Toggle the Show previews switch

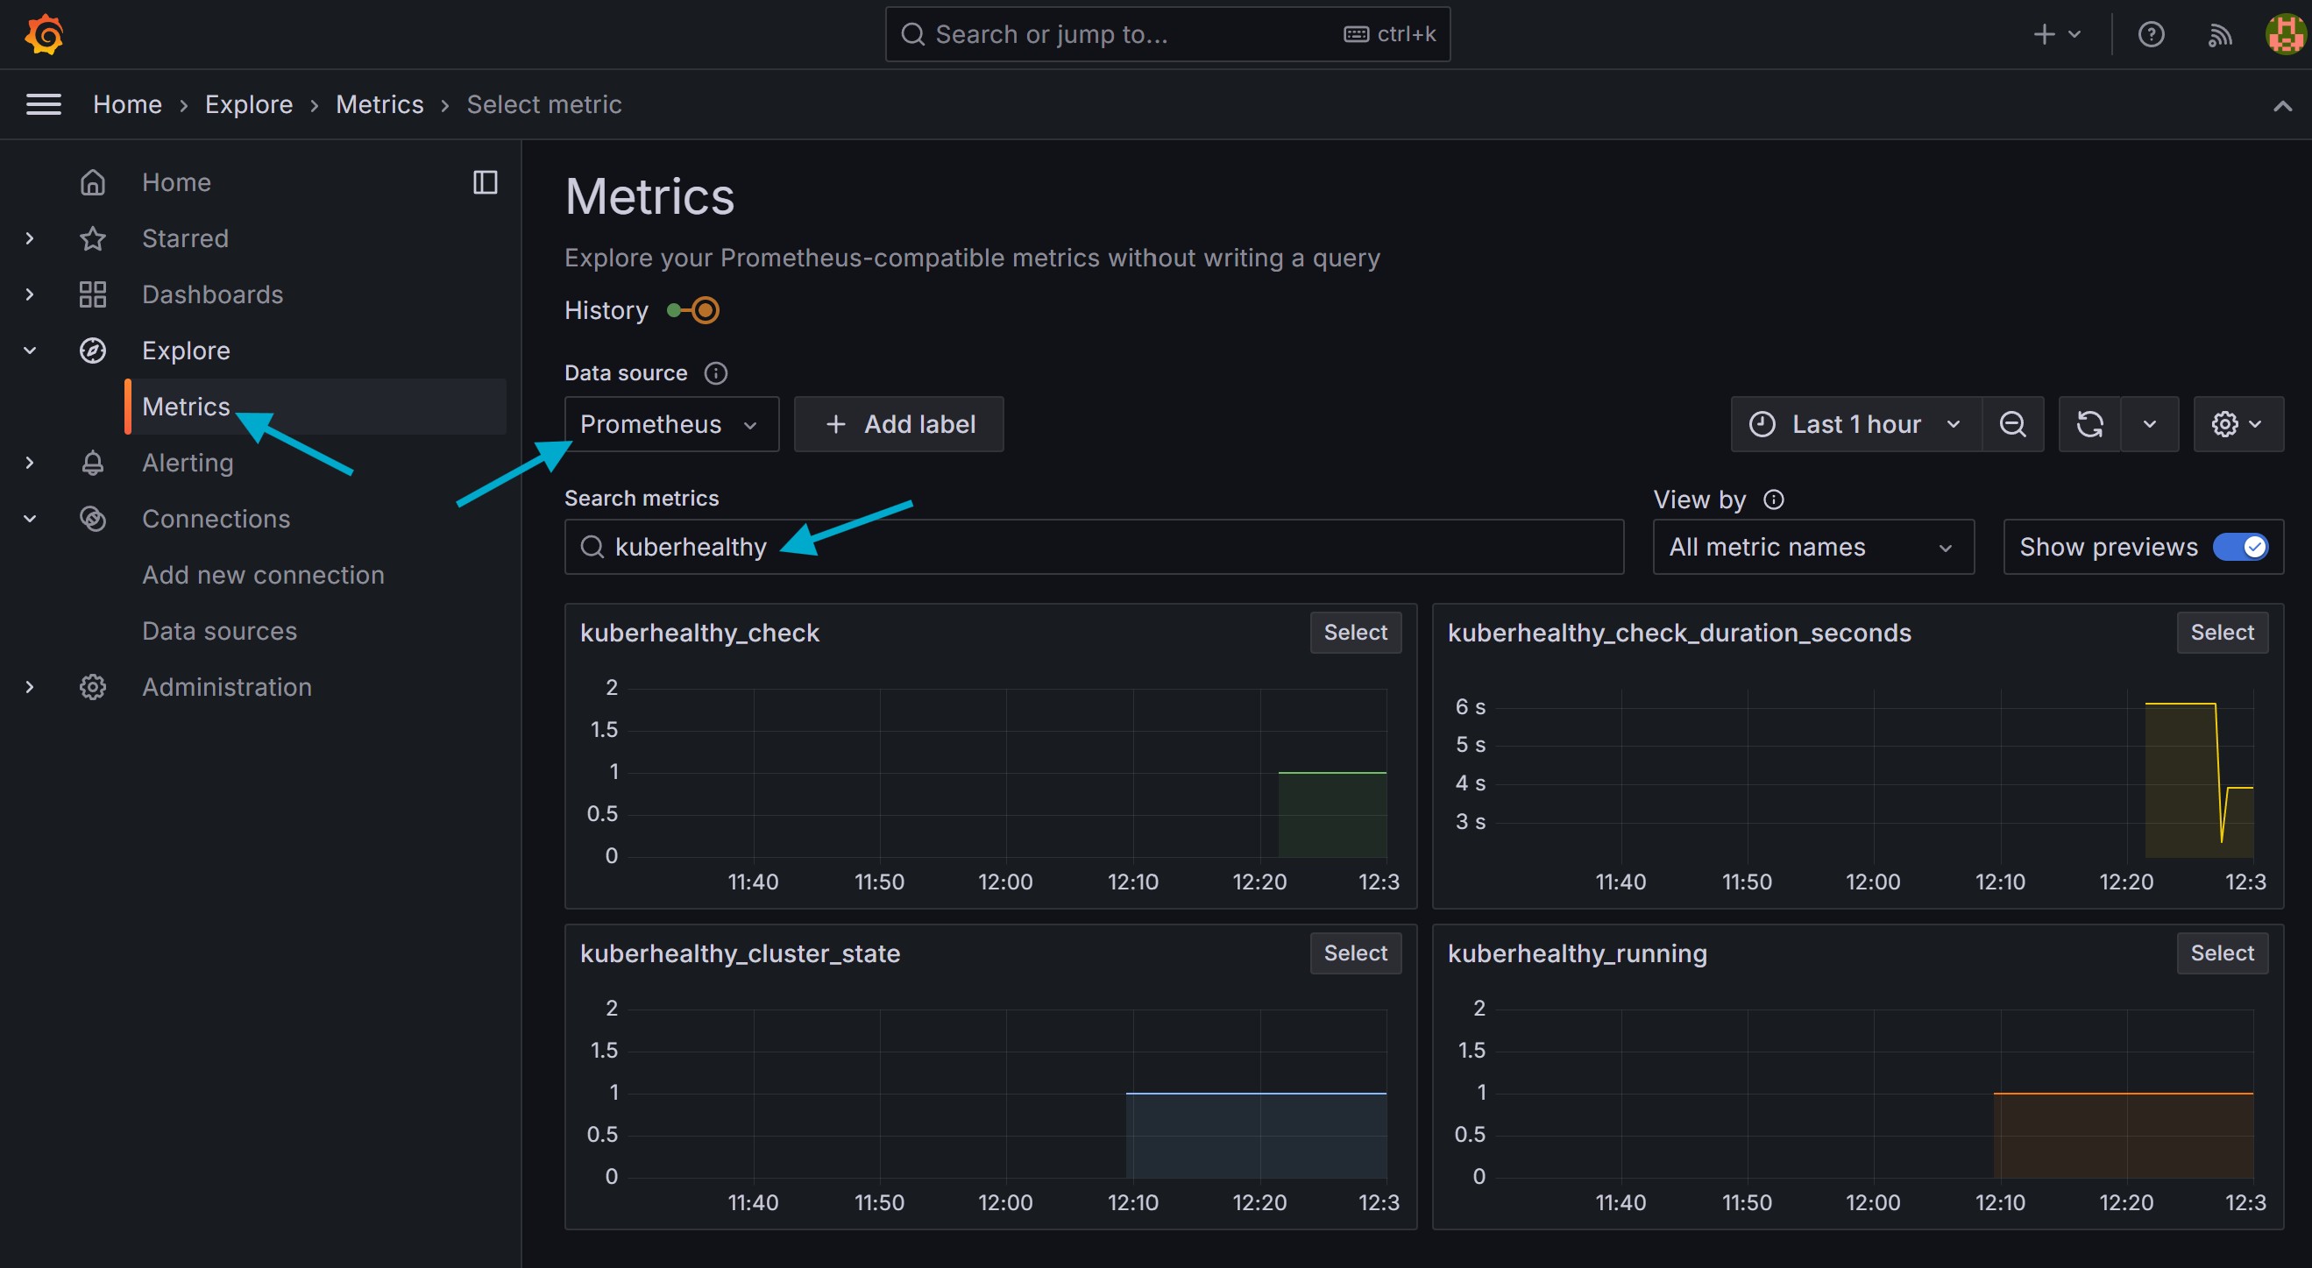point(2241,547)
